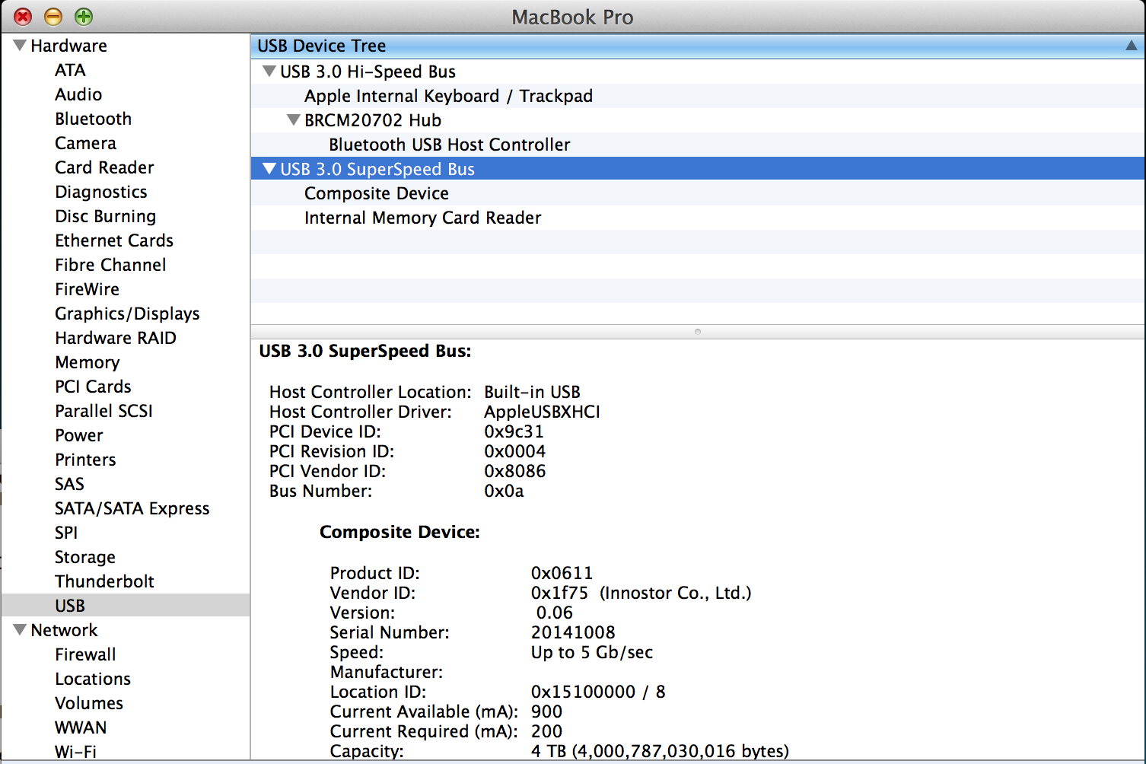The width and height of the screenshot is (1146, 764).
Task: Collapse the USB 3.0 SuperSpeed Bus triangle
Action: click(269, 169)
